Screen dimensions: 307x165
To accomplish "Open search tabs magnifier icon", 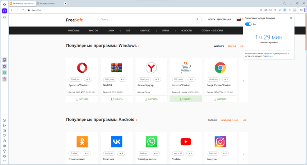I will (x=284, y=3).
